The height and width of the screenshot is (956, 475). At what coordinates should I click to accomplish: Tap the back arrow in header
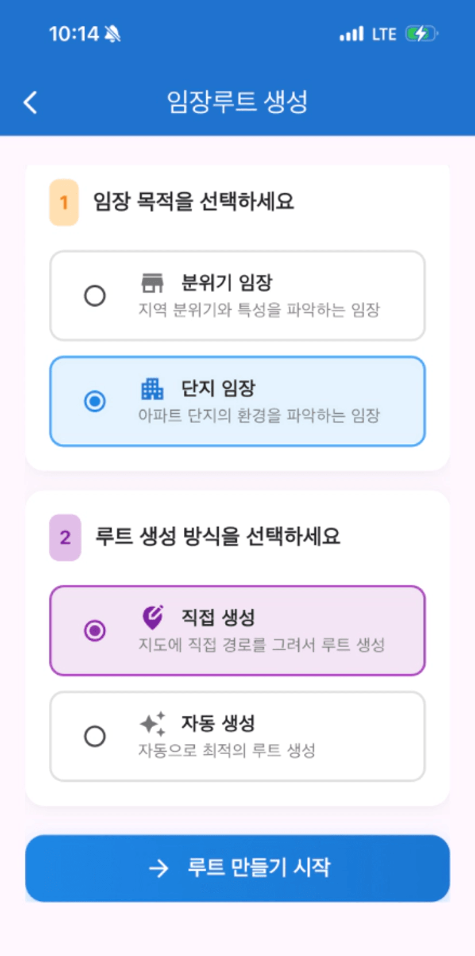pos(30,102)
